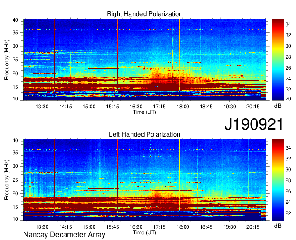Click the 20 MHz tick on Right Handed plot
Image resolution: width=296 pixels, height=240 pixels.
tap(15, 73)
